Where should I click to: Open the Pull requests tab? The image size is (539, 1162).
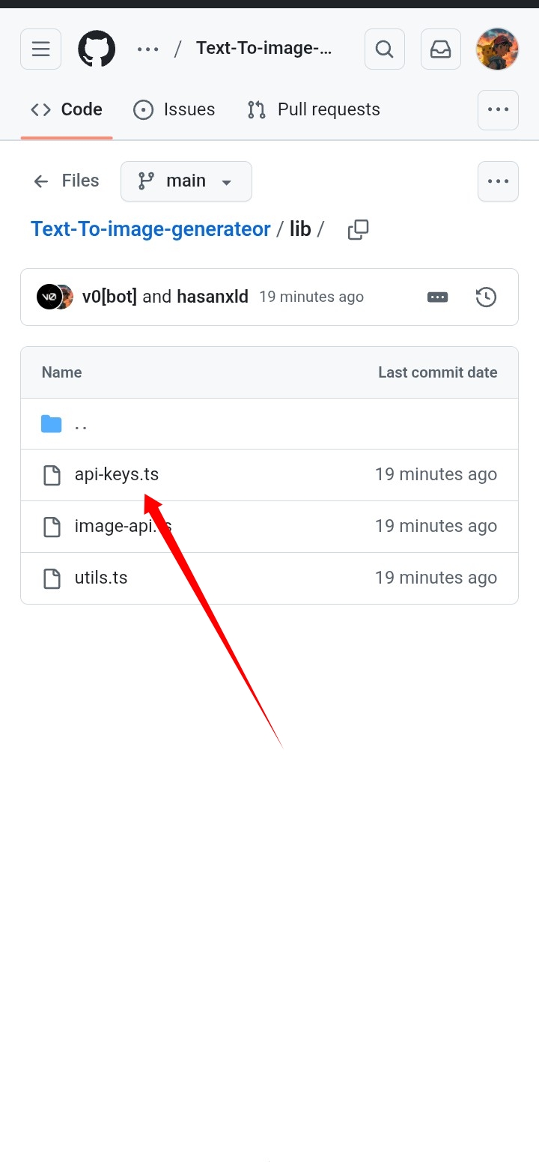coord(314,109)
